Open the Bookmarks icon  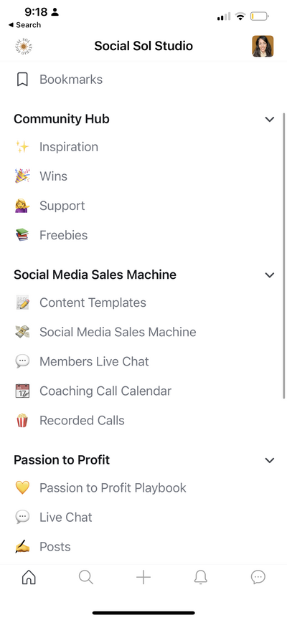click(22, 80)
